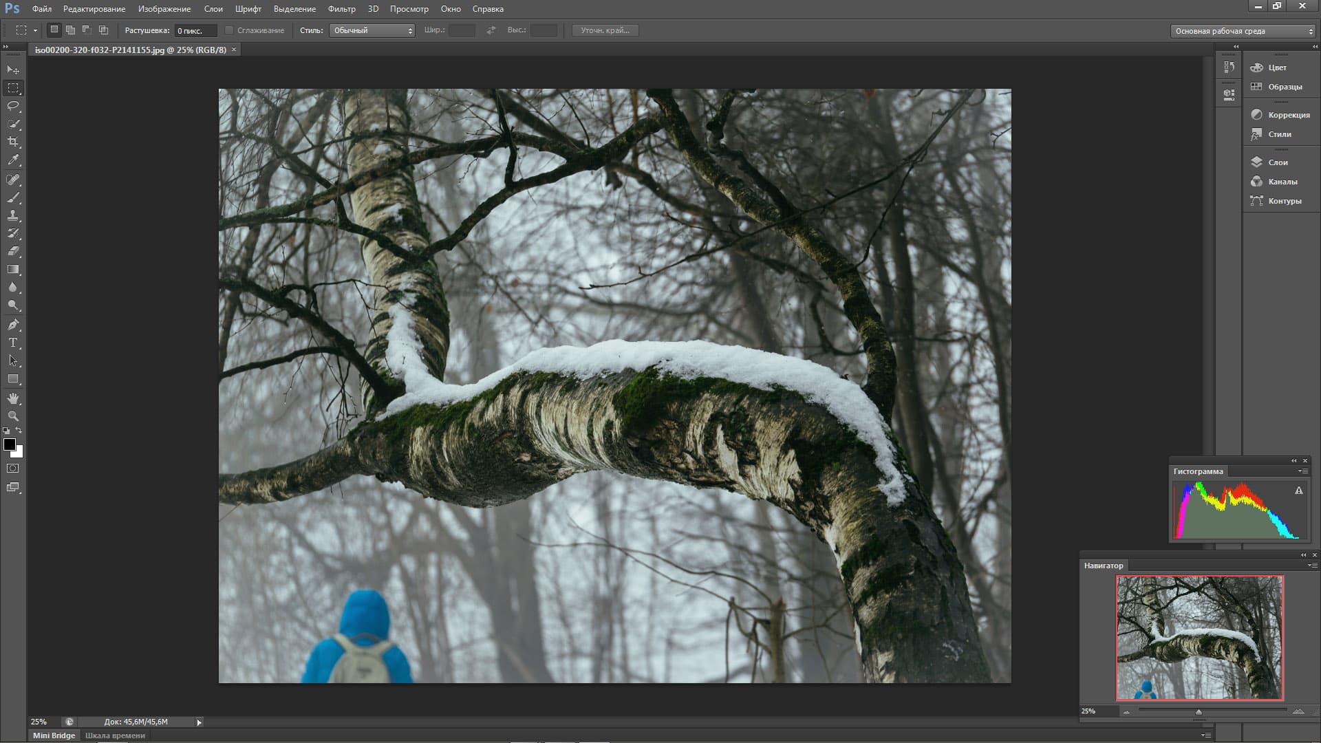Viewport: 1321px width, 743px height.
Task: Select the Clone Stamp tool
Action: (13, 215)
